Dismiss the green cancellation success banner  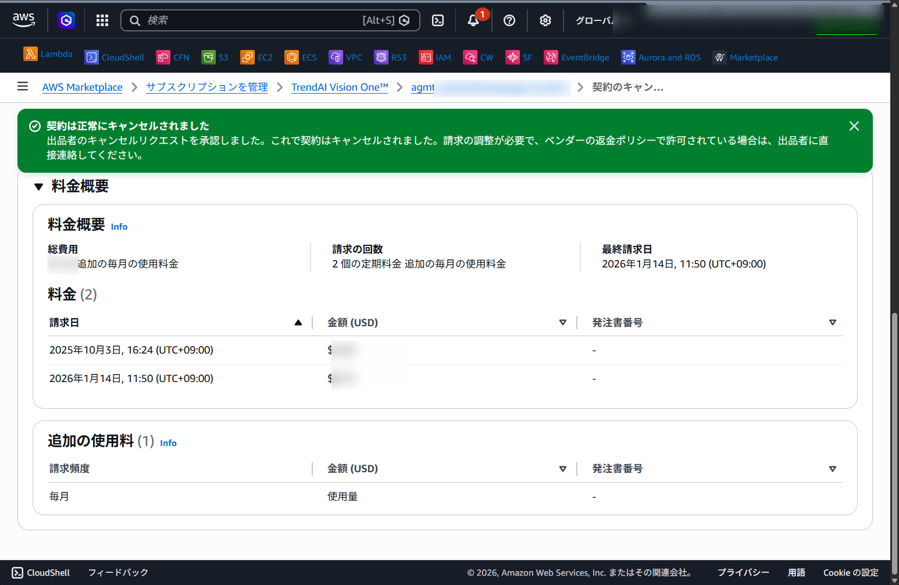coord(854,126)
